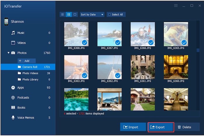
Task: Switch to list view icon
Action: (62, 14)
